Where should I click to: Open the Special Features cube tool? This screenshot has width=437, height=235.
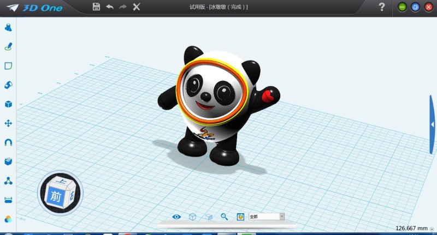click(x=8, y=104)
